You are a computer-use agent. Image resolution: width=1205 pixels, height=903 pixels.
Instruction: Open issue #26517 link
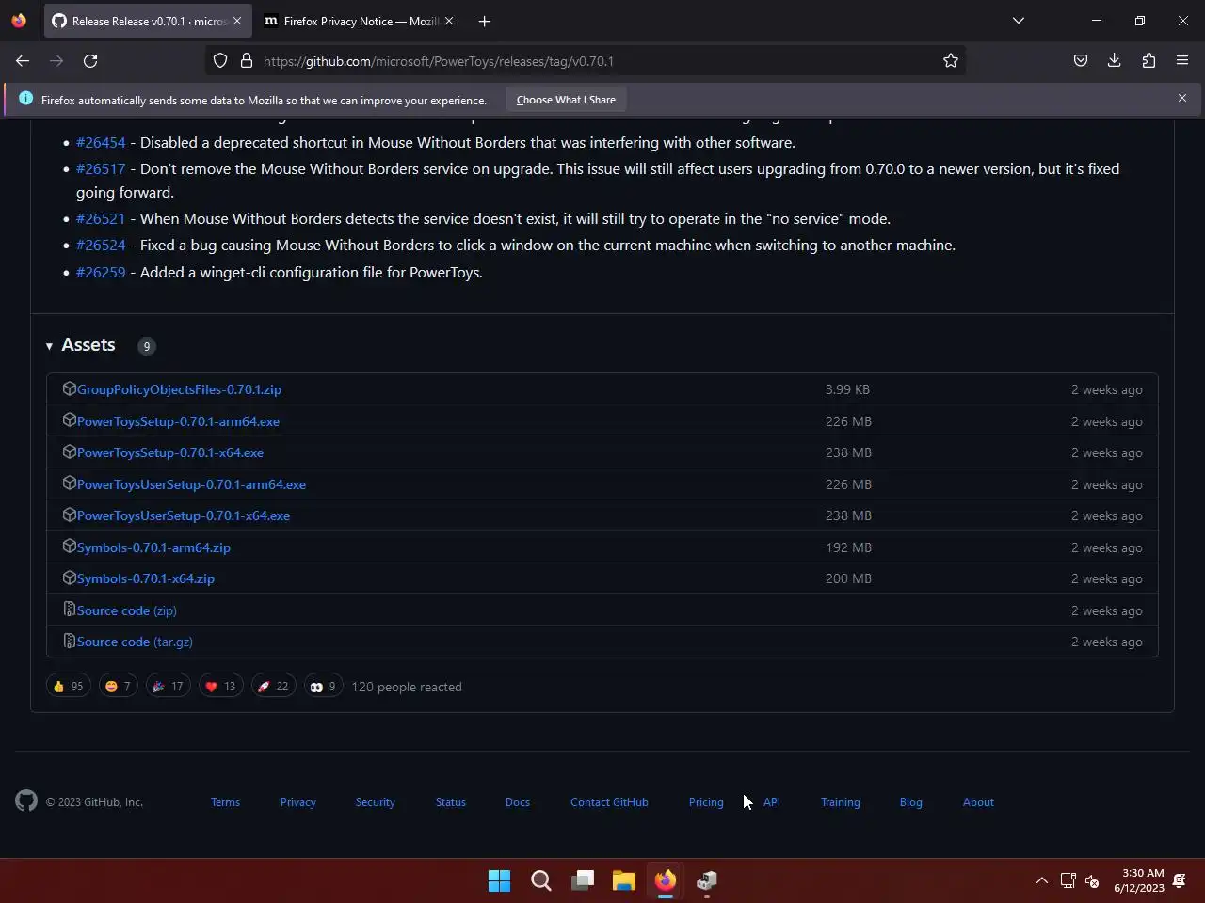point(101,169)
